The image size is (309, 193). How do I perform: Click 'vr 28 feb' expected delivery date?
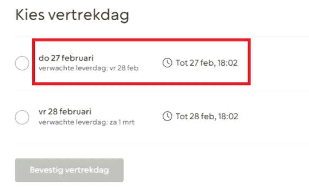point(124,68)
